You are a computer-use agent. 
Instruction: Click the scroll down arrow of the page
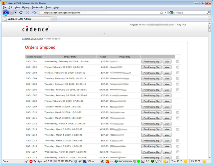pos(210,158)
